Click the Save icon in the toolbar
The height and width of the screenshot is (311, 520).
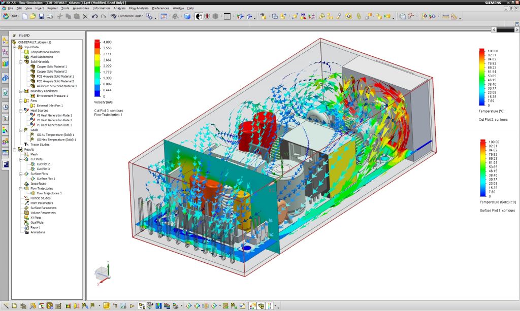(41, 16)
